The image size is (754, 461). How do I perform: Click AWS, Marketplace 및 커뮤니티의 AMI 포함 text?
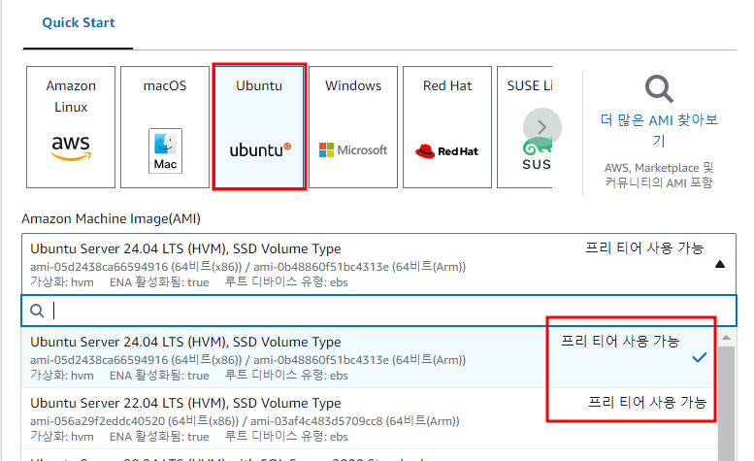659,175
